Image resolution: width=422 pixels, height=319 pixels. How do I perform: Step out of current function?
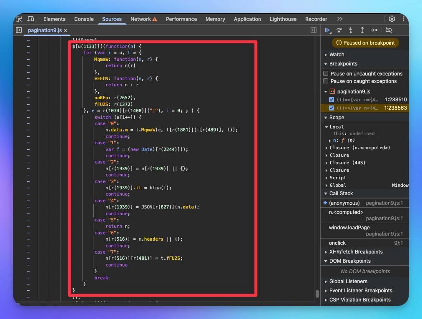[362, 30]
